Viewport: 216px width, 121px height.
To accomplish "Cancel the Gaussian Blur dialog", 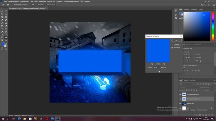I will 177,44.
